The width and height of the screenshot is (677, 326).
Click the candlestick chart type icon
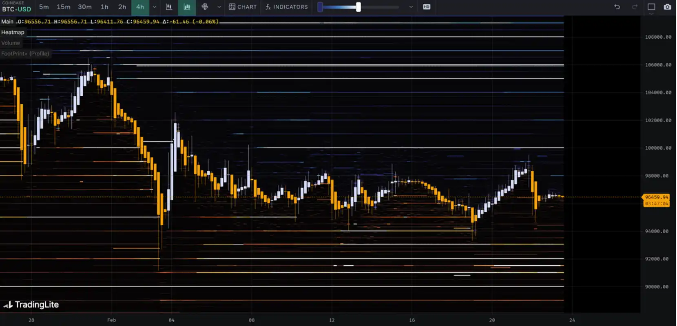(169, 7)
